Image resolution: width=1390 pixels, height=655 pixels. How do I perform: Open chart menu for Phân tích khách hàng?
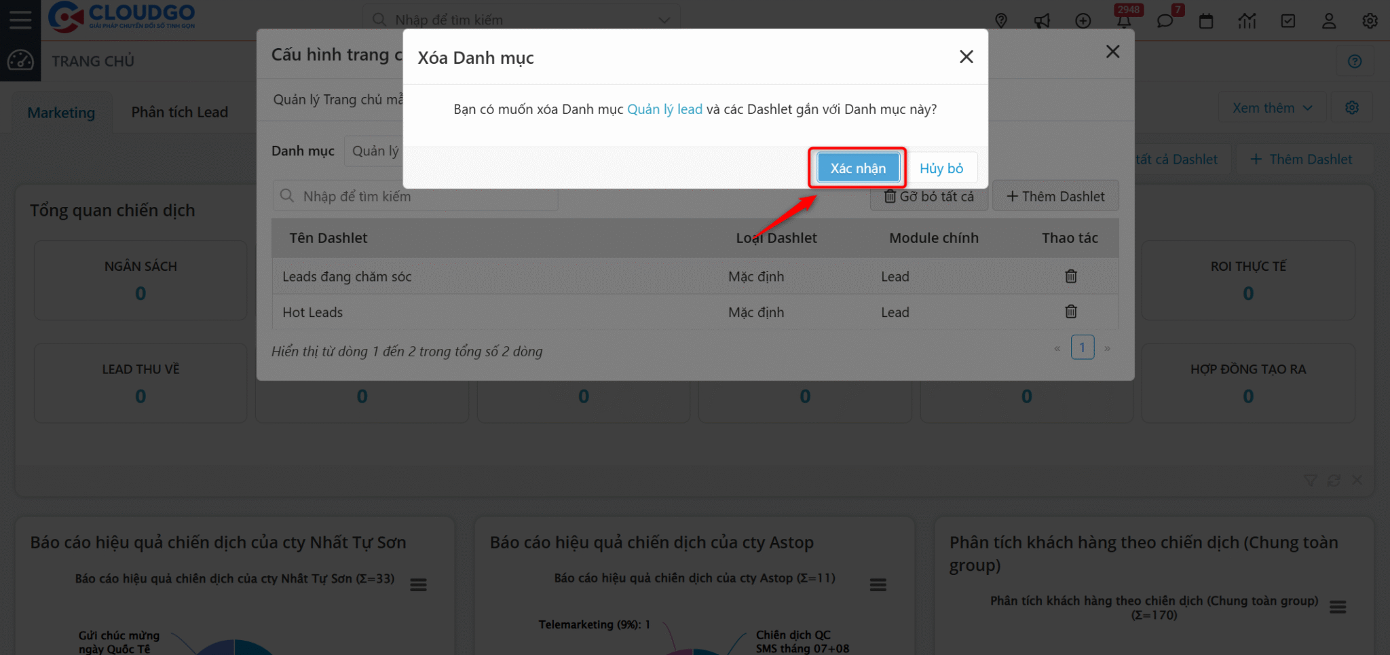point(1338,607)
